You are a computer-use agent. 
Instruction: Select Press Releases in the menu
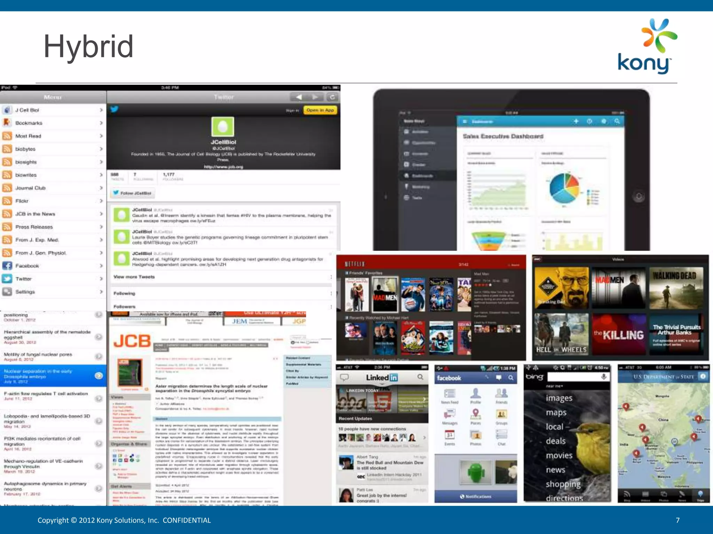click(x=34, y=227)
